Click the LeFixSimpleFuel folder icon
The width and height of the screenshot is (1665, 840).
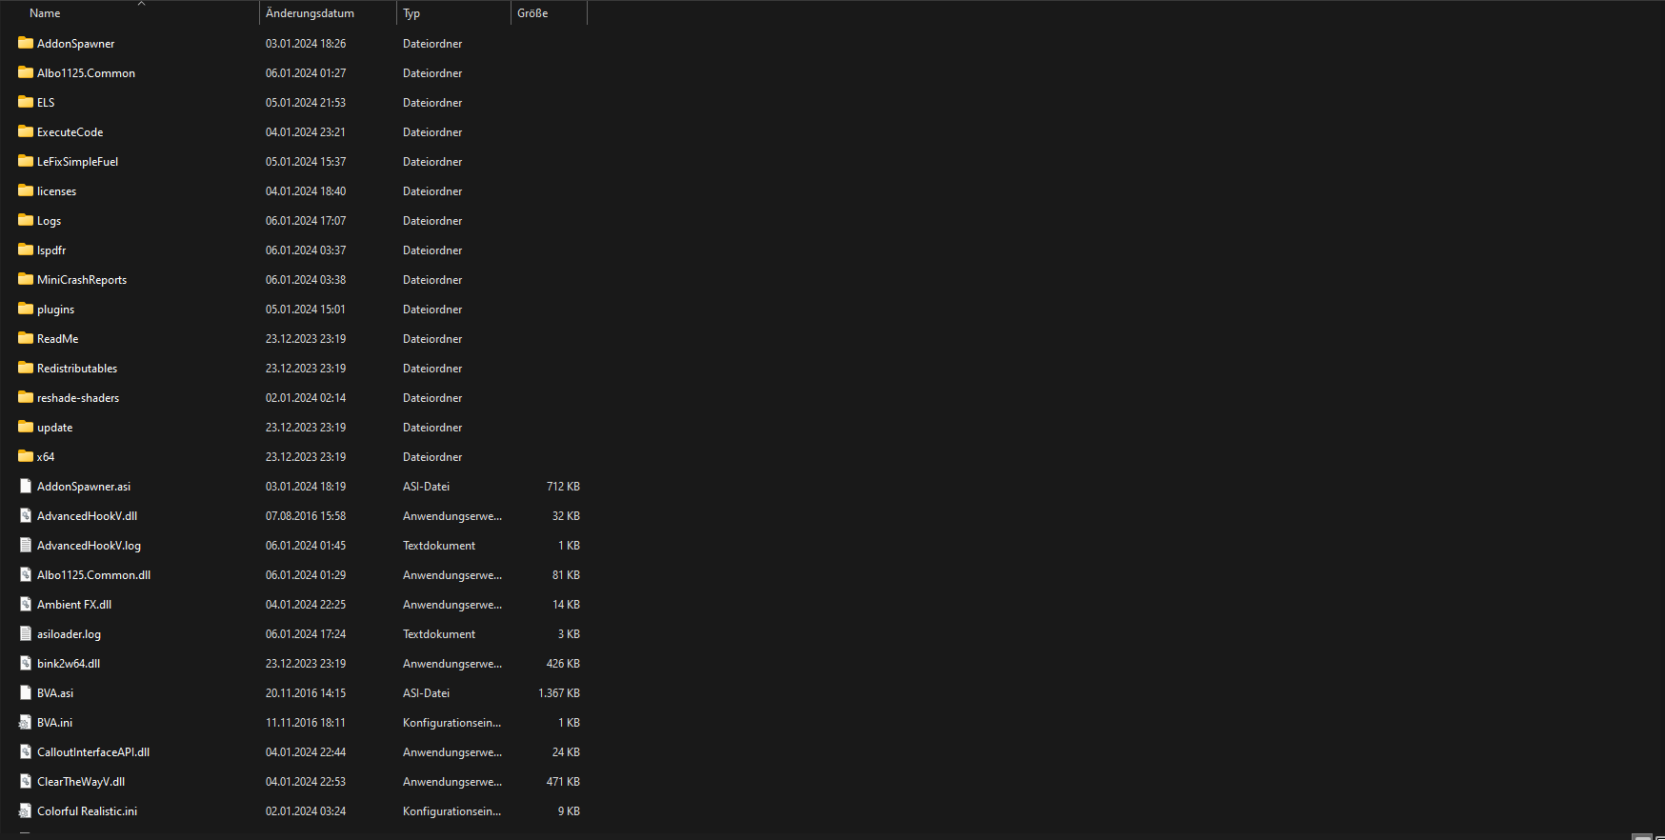pyautogui.click(x=26, y=161)
